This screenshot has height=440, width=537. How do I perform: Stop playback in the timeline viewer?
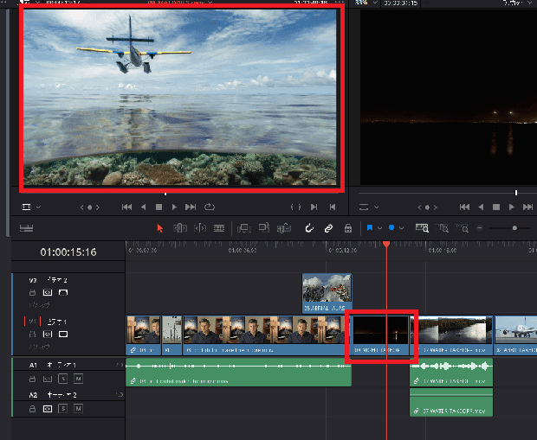496,207
